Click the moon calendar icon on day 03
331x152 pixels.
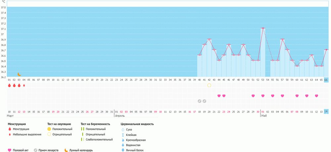[x=19, y=74]
